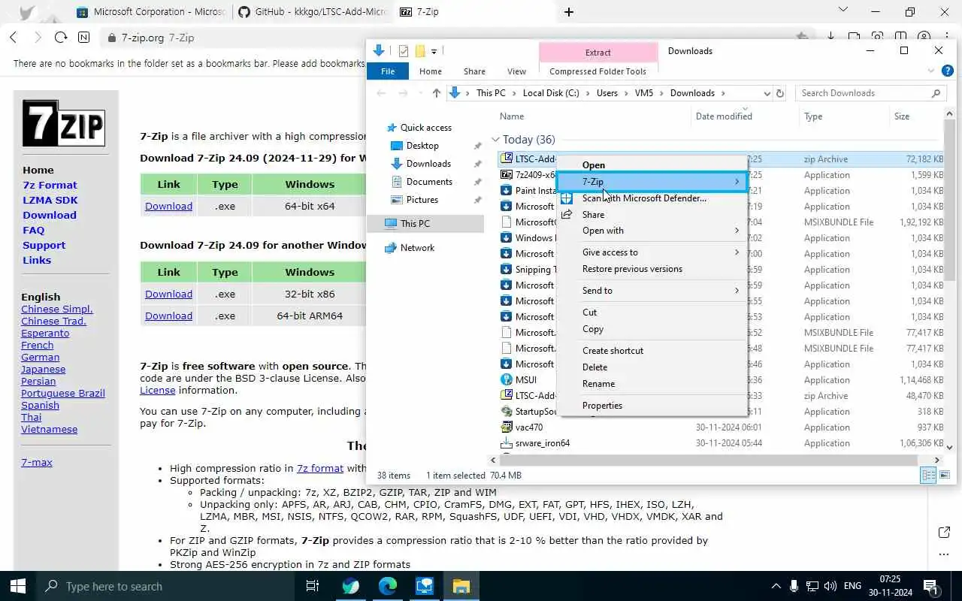Go back in browser with back arrow
This screenshot has width=962, height=601.
(14, 37)
